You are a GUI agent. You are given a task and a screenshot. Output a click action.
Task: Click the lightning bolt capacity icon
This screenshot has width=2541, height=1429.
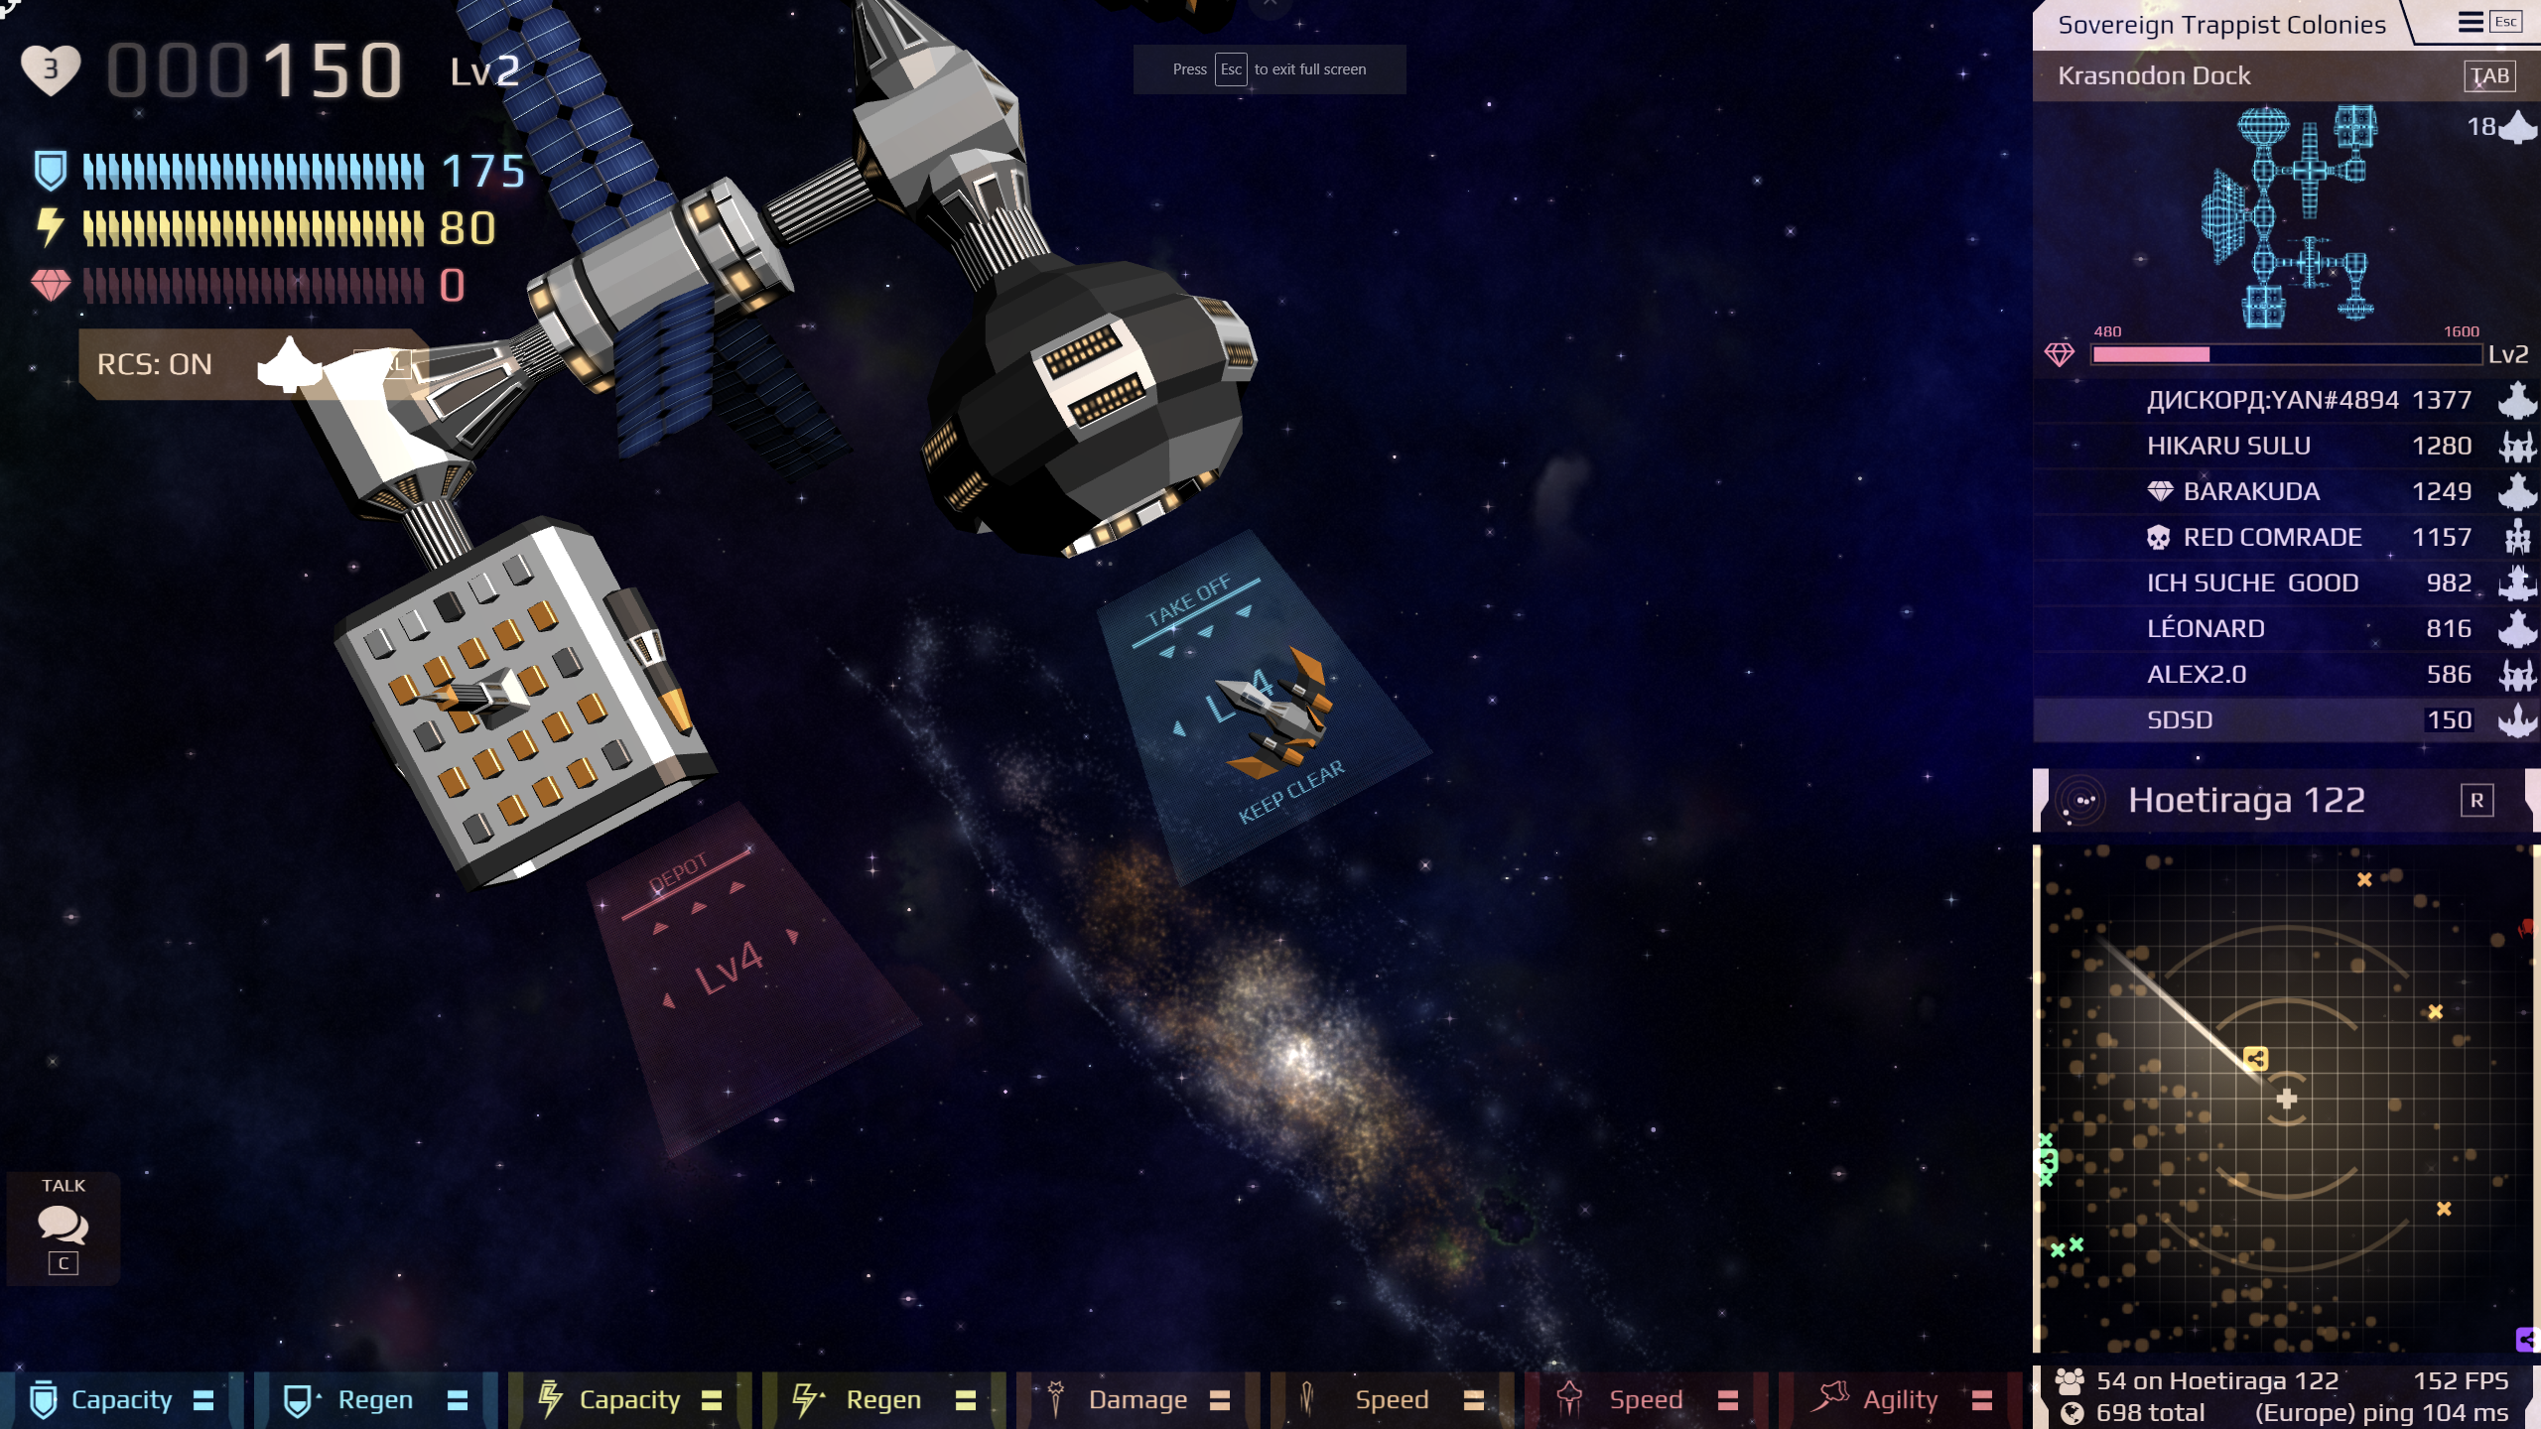coord(550,1397)
